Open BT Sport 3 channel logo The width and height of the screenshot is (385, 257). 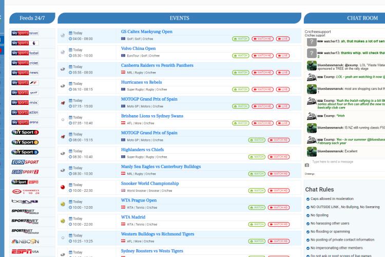coord(25,152)
